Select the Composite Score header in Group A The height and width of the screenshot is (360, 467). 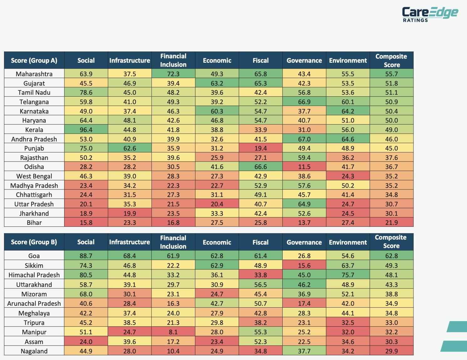pos(391,61)
